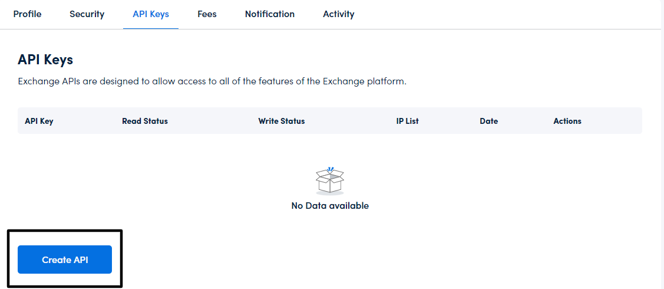Click the empty box illustration icon
664x289 pixels.
tap(330, 180)
